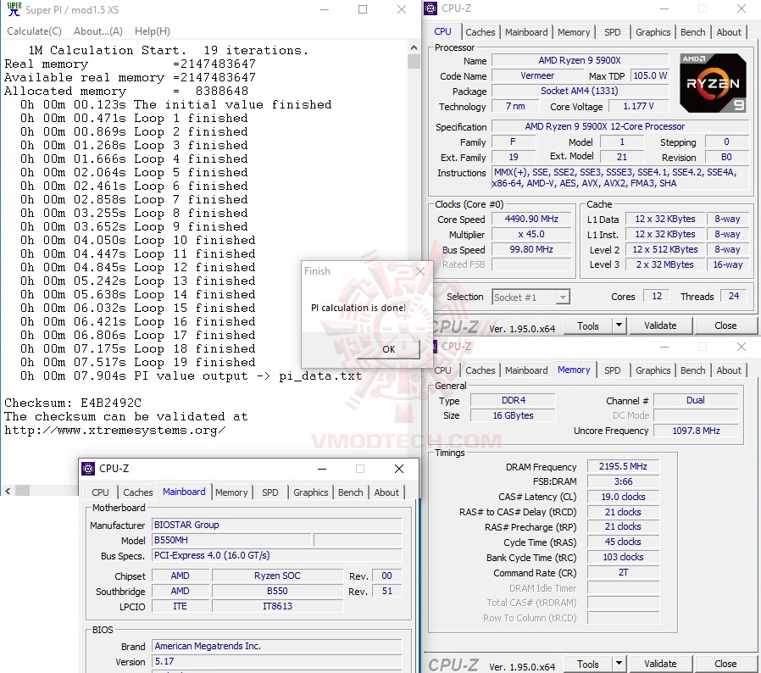Switch to About tab in top CPU-Z window
761x673 pixels.
pyautogui.click(x=729, y=32)
